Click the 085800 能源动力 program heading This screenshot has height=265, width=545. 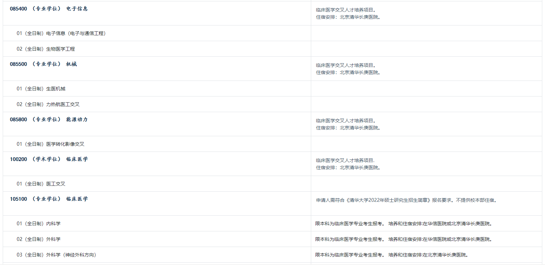tap(49, 120)
